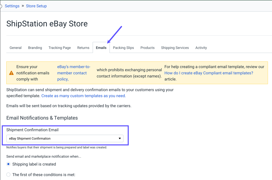This screenshot has width=272, height=180.
Task: Choose The first of these conditions is met
Action: (x=8, y=174)
